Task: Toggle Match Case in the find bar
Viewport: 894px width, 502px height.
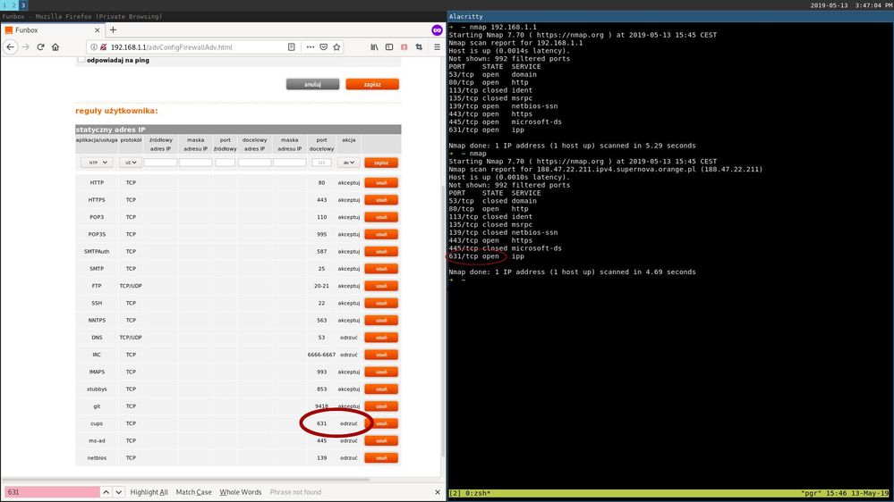Action: point(193,492)
